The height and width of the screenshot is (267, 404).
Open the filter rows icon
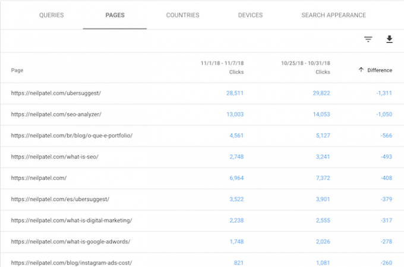368,39
